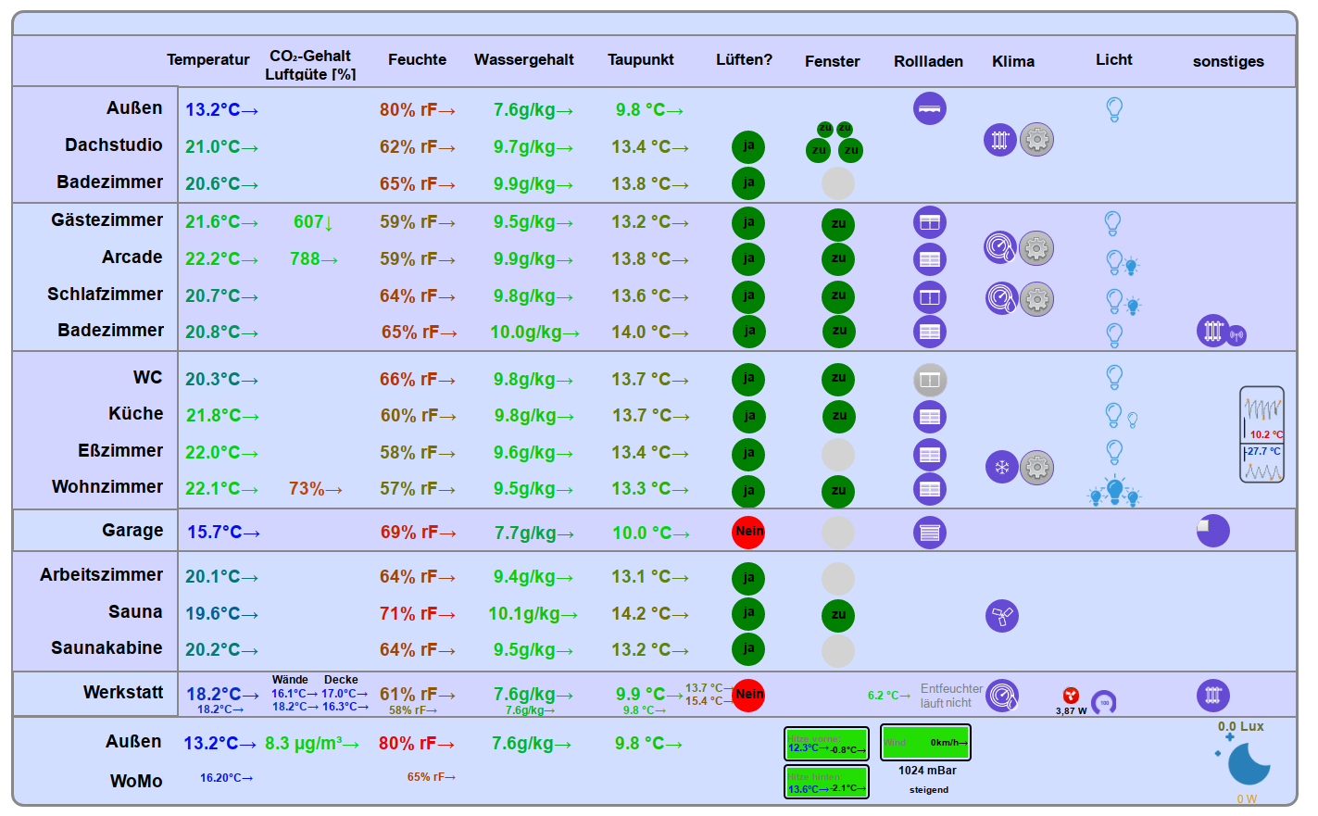1318x816 pixels.
Task: Click the Garage pie-chart icon under sonstiges
Action: click(1213, 531)
